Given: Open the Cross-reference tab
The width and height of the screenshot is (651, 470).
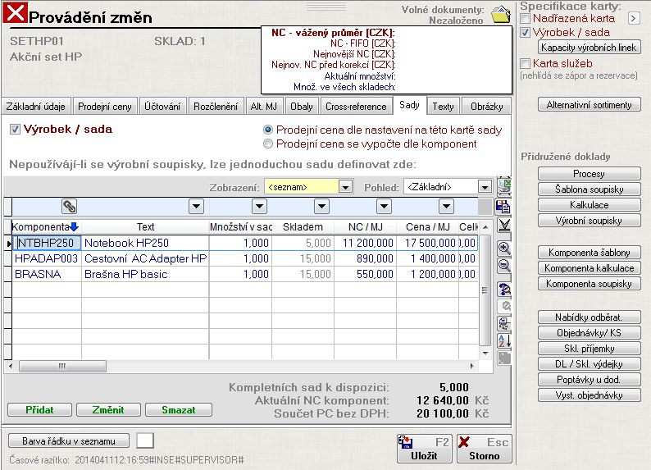Looking at the screenshot, I should [356, 107].
